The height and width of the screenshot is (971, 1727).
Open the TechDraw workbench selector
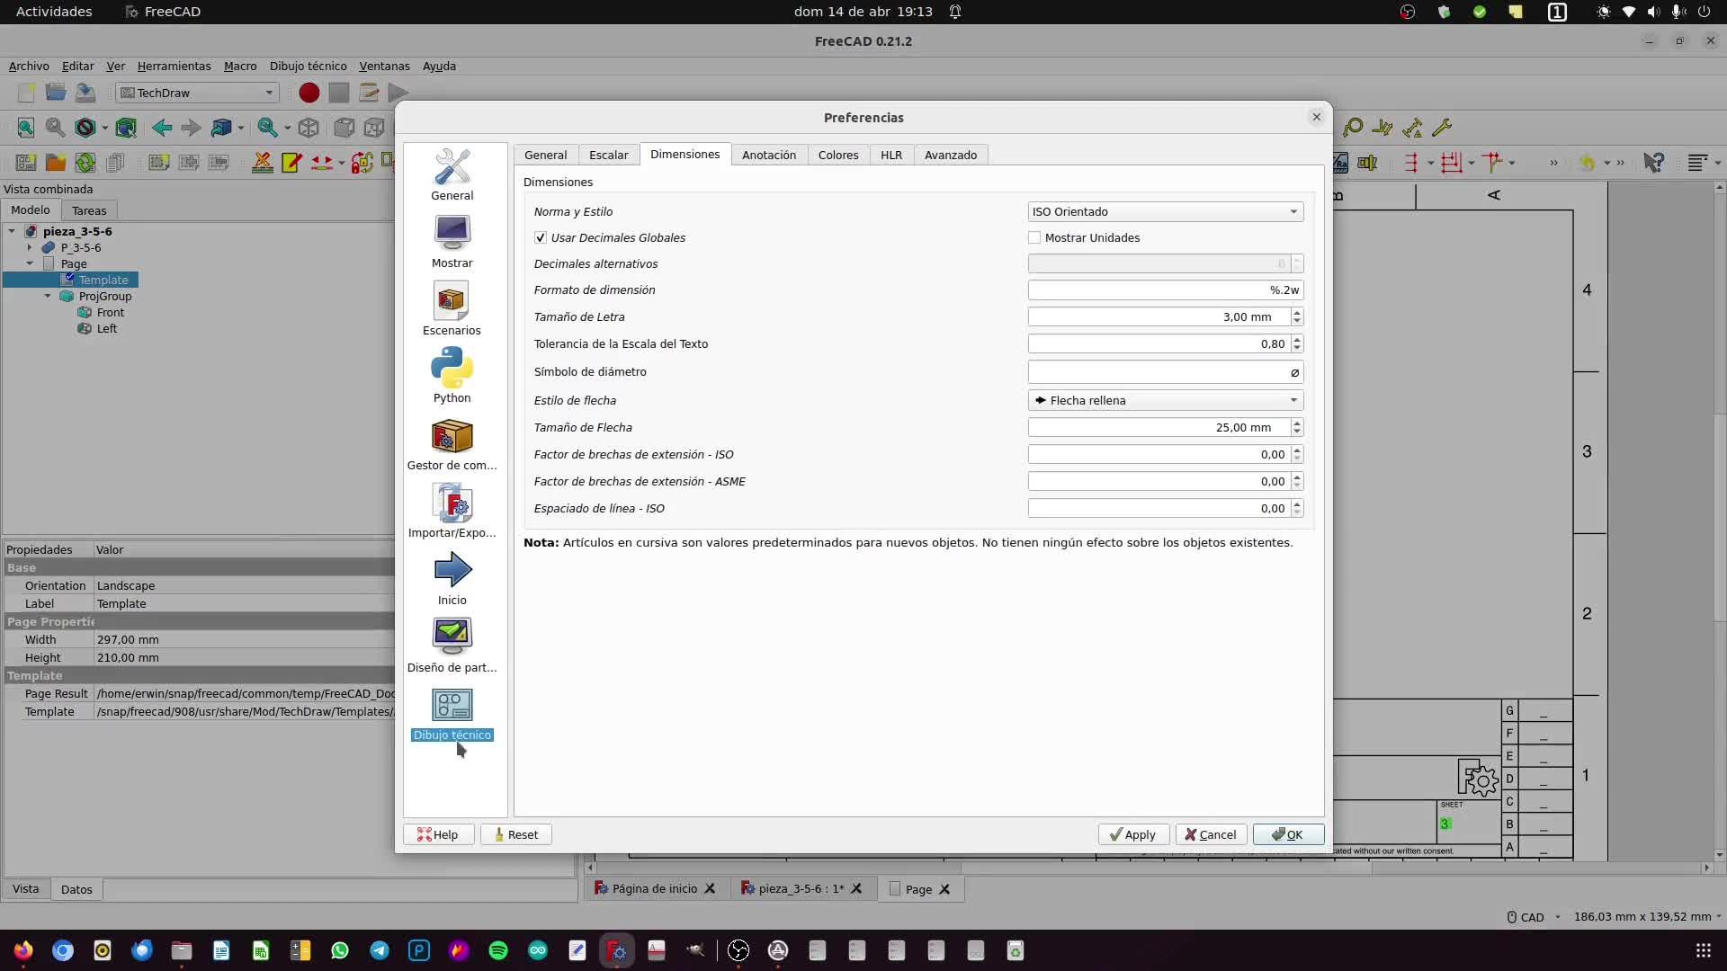197,93
